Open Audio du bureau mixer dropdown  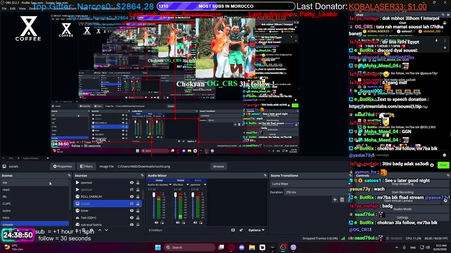tap(170, 184)
